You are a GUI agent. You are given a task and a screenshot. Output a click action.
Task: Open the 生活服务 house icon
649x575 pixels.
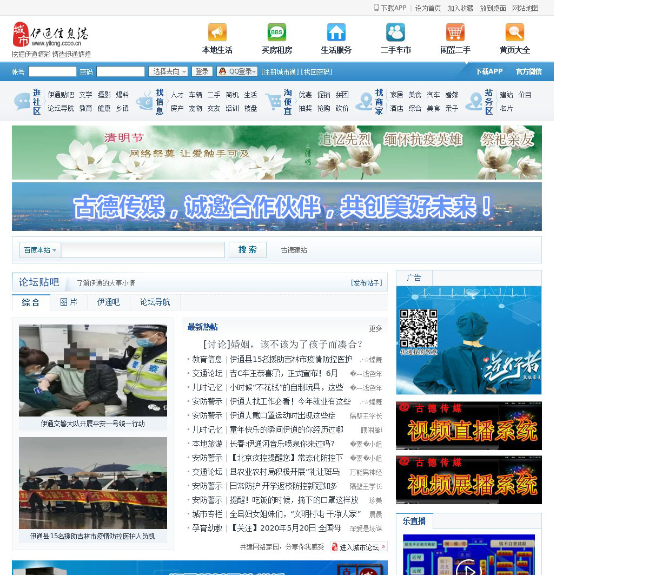[x=336, y=32]
